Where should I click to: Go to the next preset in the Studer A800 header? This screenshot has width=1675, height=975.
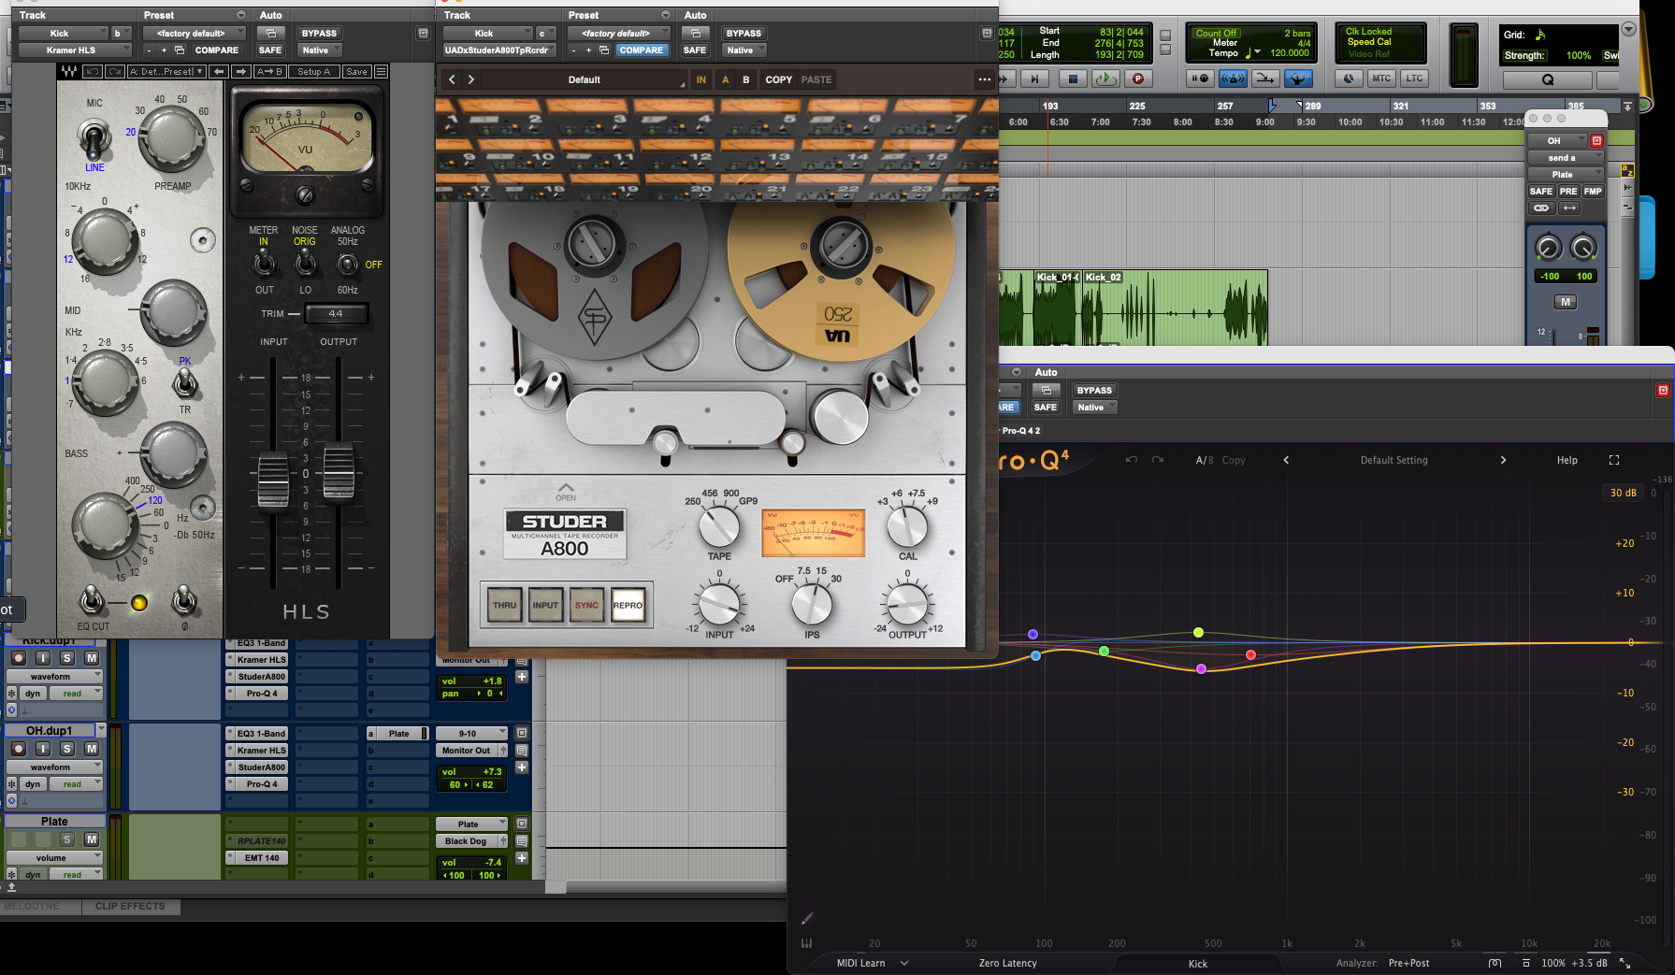(x=471, y=79)
